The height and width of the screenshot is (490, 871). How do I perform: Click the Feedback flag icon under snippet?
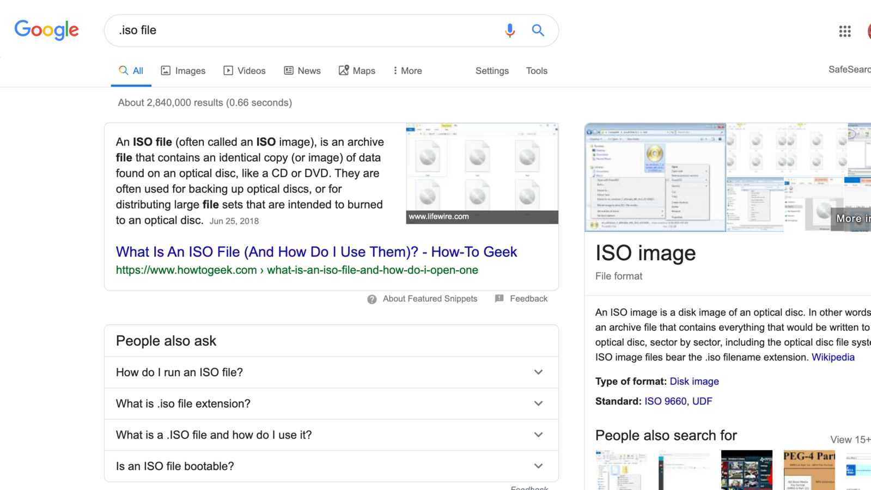[x=499, y=298]
